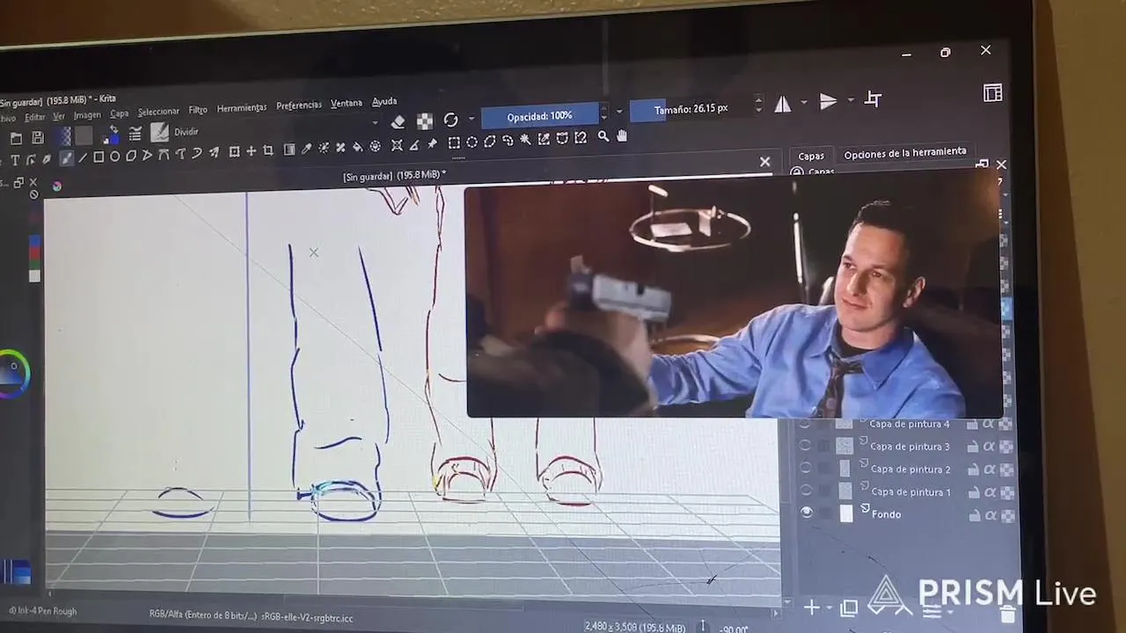Adjust the Opacidad 100% slider
Image resolution: width=1126 pixels, height=633 pixels.
pyautogui.click(x=539, y=115)
